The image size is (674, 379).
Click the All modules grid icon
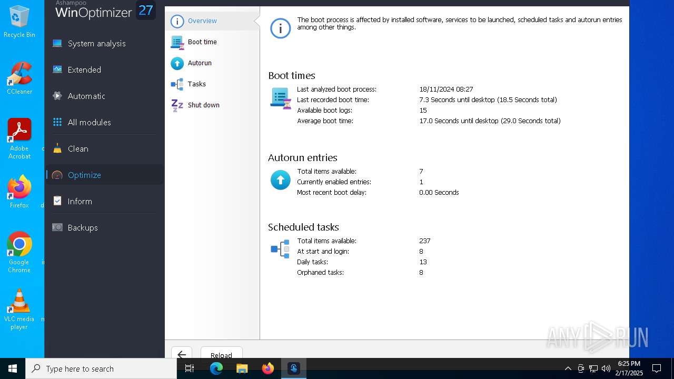click(x=57, y=122)
